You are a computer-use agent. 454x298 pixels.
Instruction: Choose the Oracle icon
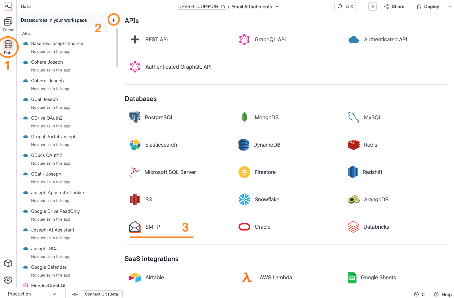point(244,227)
